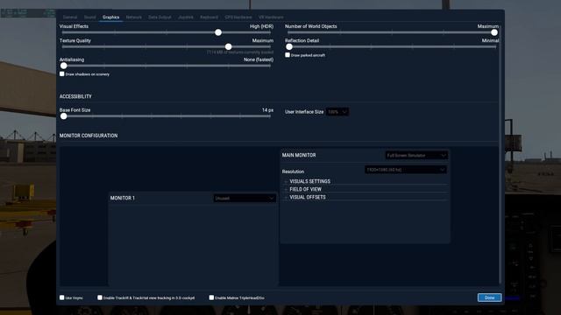Go to the Data Output tab
561x315 pixels.
point(160,17)
